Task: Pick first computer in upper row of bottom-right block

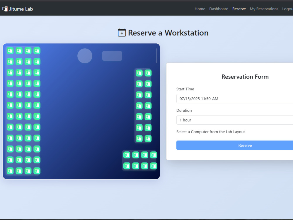Action: pyautogui.click(x=127, y=155)
